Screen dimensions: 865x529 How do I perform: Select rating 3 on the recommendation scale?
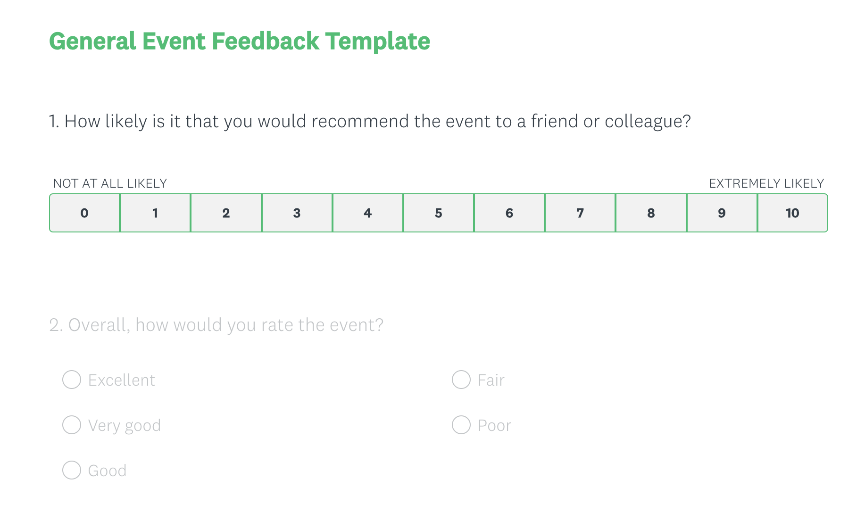click(297, 213)
